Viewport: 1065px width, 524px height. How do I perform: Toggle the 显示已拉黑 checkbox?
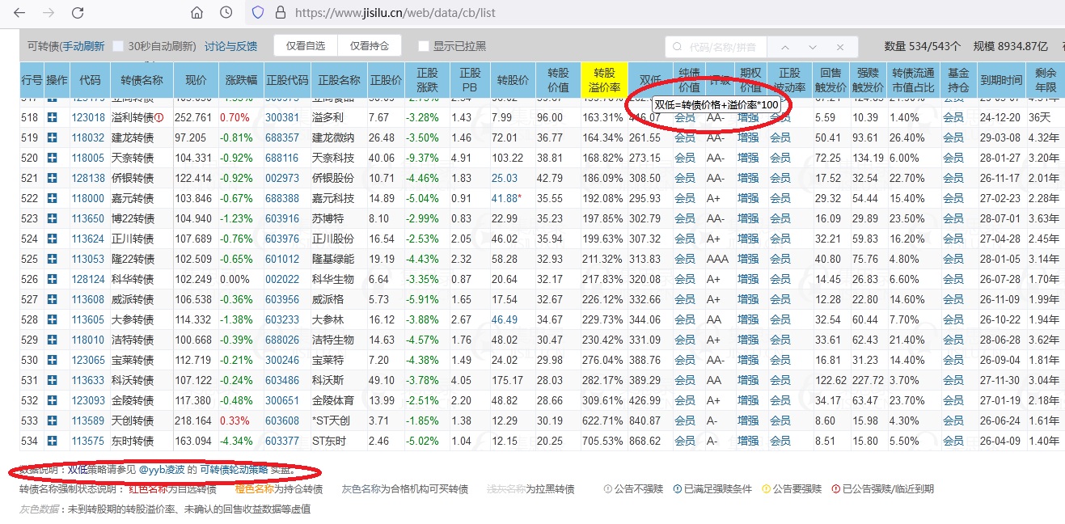pos(423,47)
